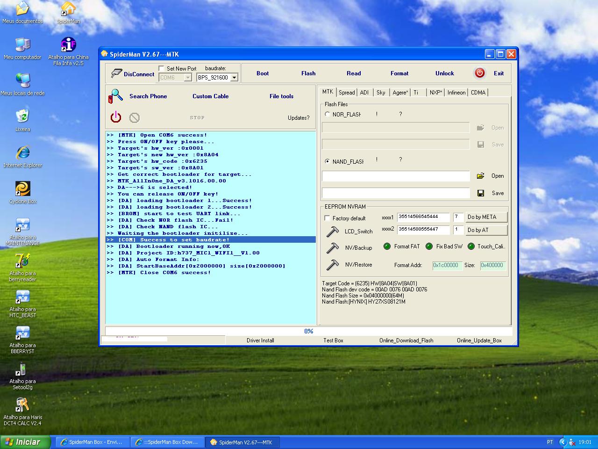Click the NV/Restore hammer icon
598x449 pixels.
[332, 265]
